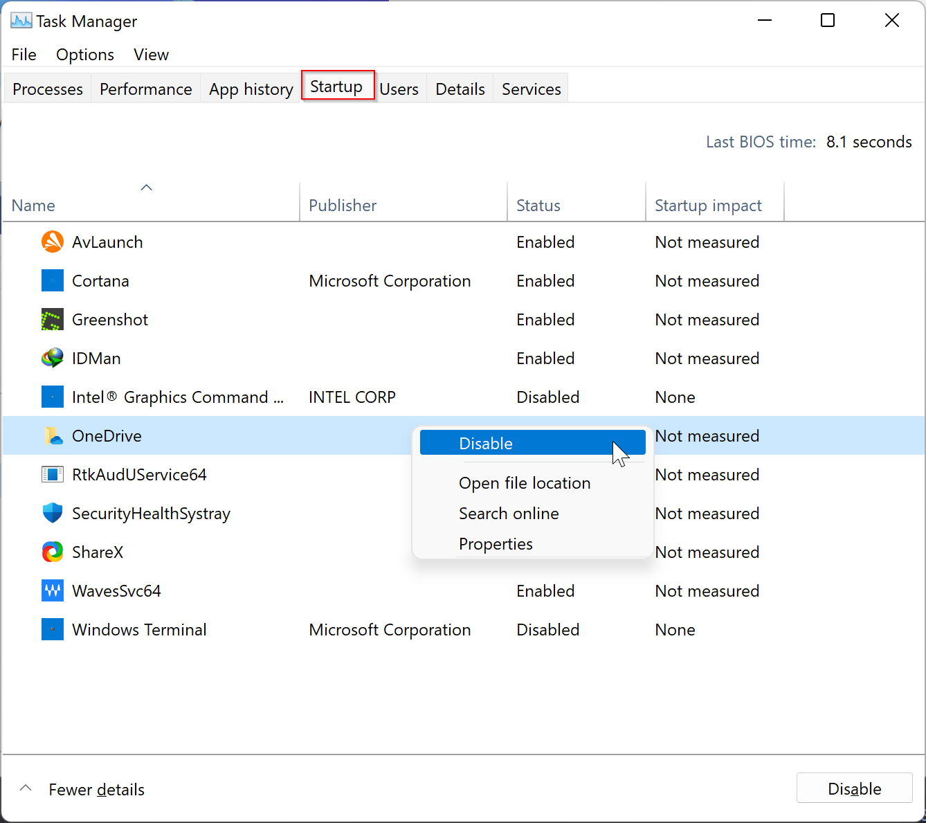926x823 pixels.
Task: Select the Cortana name text
Action: (x=100, y=281)
